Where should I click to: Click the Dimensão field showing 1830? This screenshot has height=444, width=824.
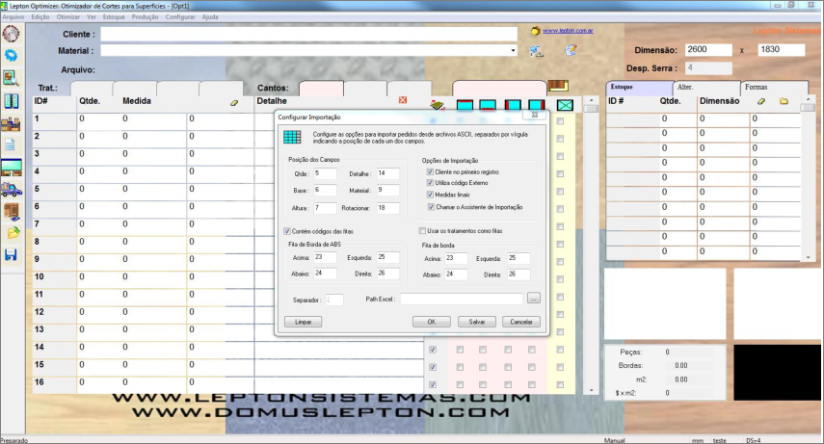pos(782,49)
